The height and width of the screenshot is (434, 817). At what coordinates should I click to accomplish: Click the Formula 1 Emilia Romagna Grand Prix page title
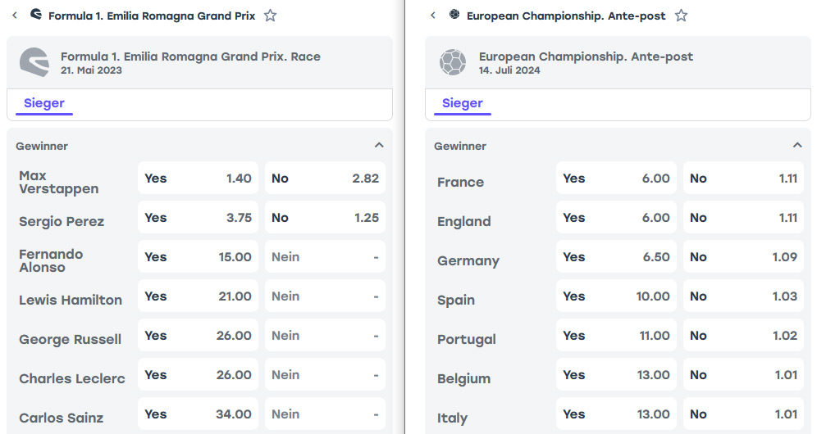pyautogui.click(x=152, y=16)
